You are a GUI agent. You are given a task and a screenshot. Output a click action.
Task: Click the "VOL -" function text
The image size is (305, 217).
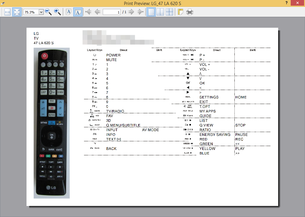click(204, 69)
